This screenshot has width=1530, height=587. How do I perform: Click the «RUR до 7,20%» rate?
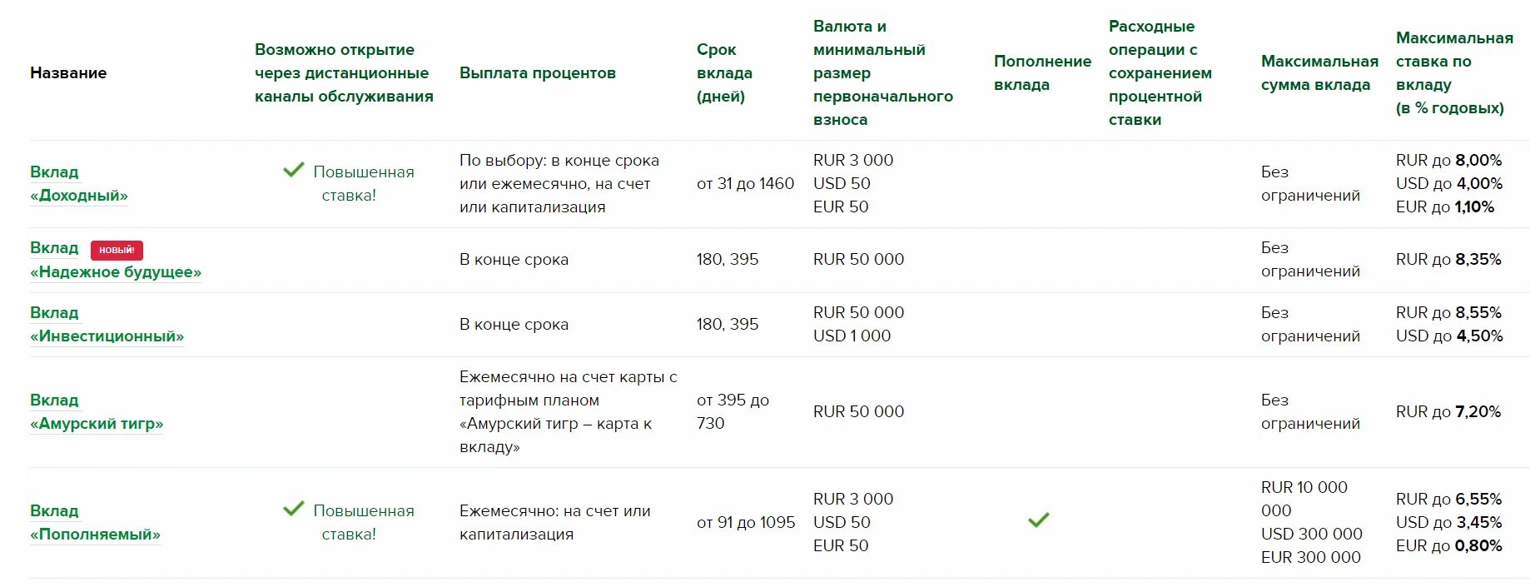(x=1448, y=412)
